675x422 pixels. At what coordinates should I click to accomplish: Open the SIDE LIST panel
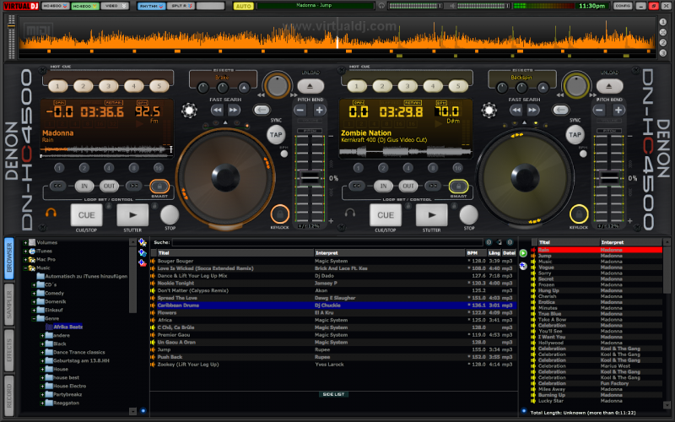click(333, 394)
